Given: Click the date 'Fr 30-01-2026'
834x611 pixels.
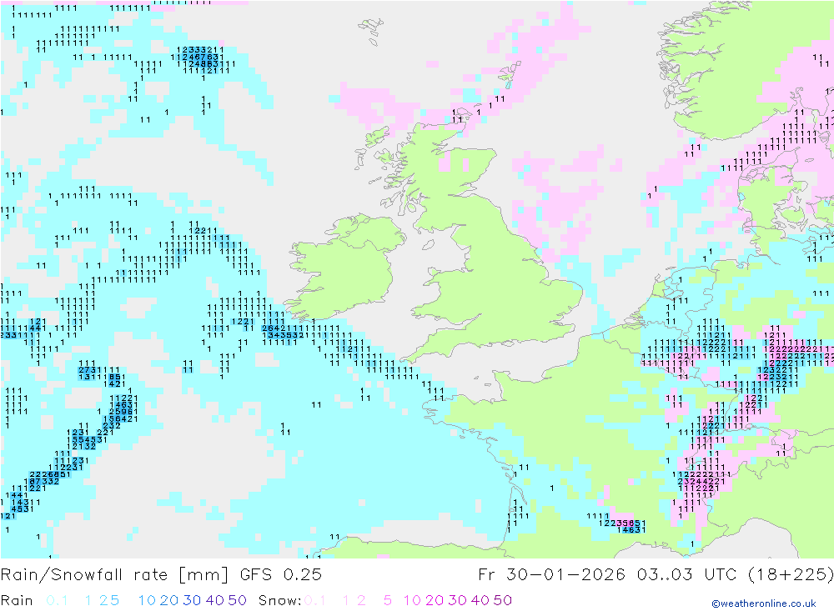Looking at the screenshot, I should (x=551, y=575).
